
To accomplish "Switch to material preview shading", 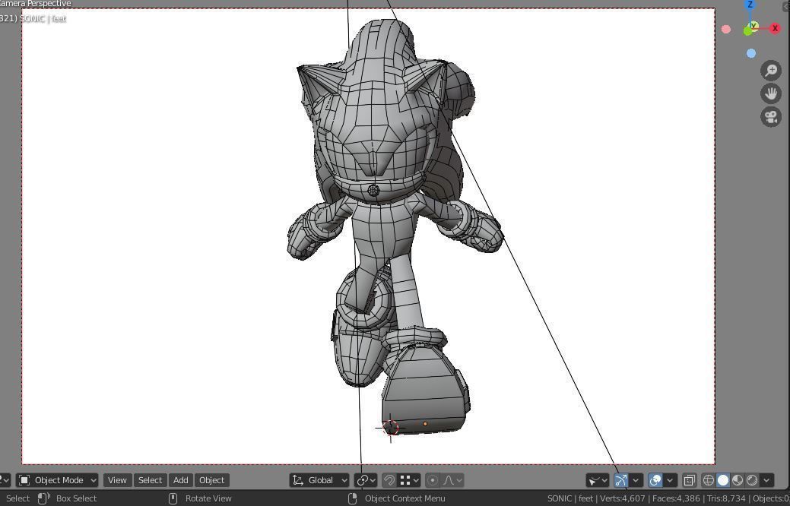I will [x=737, y=479].
